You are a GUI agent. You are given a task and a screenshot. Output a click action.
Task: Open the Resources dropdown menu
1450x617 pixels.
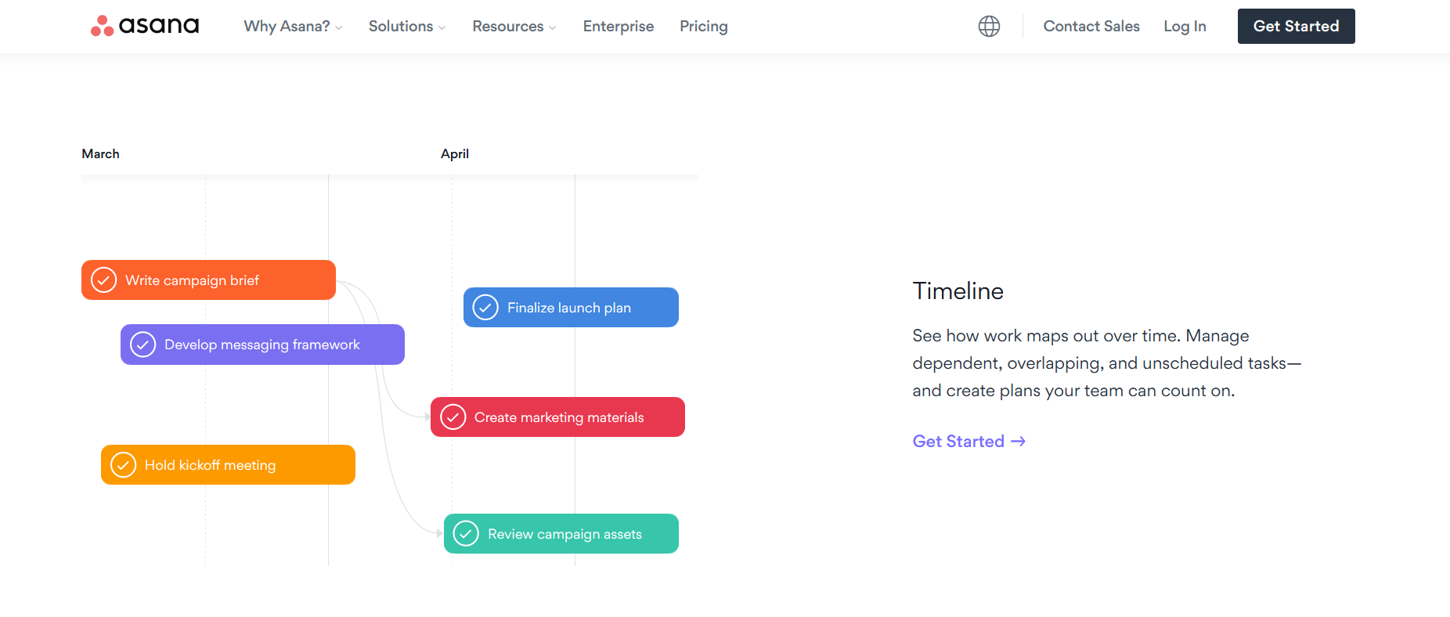(514, 27)
